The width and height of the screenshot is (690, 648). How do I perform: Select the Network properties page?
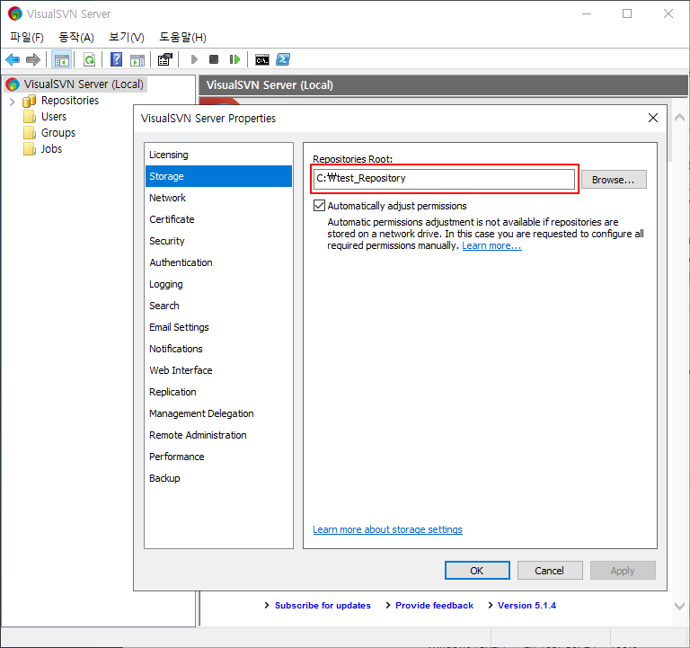point(218,198)
